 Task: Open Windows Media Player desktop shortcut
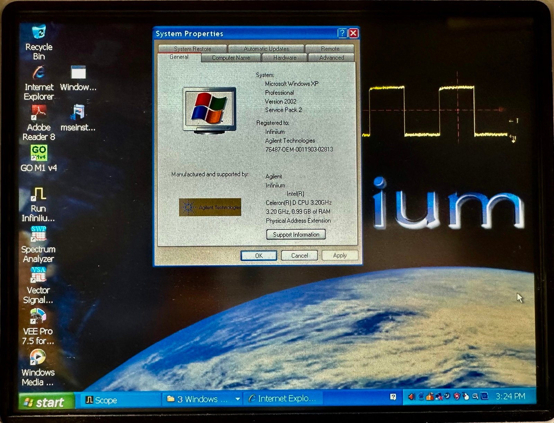[x=38, y=368]
